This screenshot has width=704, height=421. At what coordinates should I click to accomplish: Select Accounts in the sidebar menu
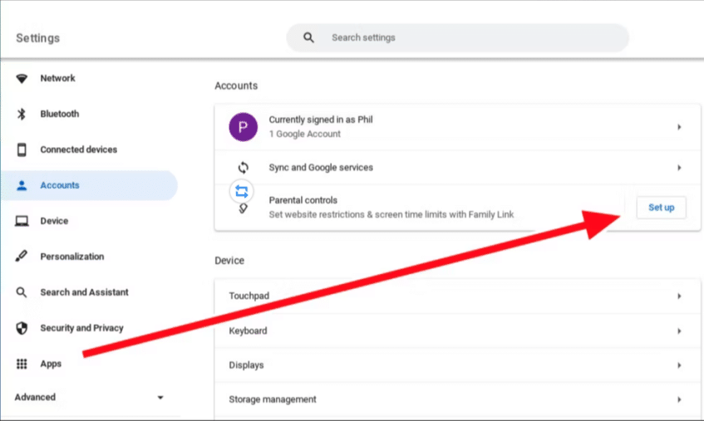(60, 186)
